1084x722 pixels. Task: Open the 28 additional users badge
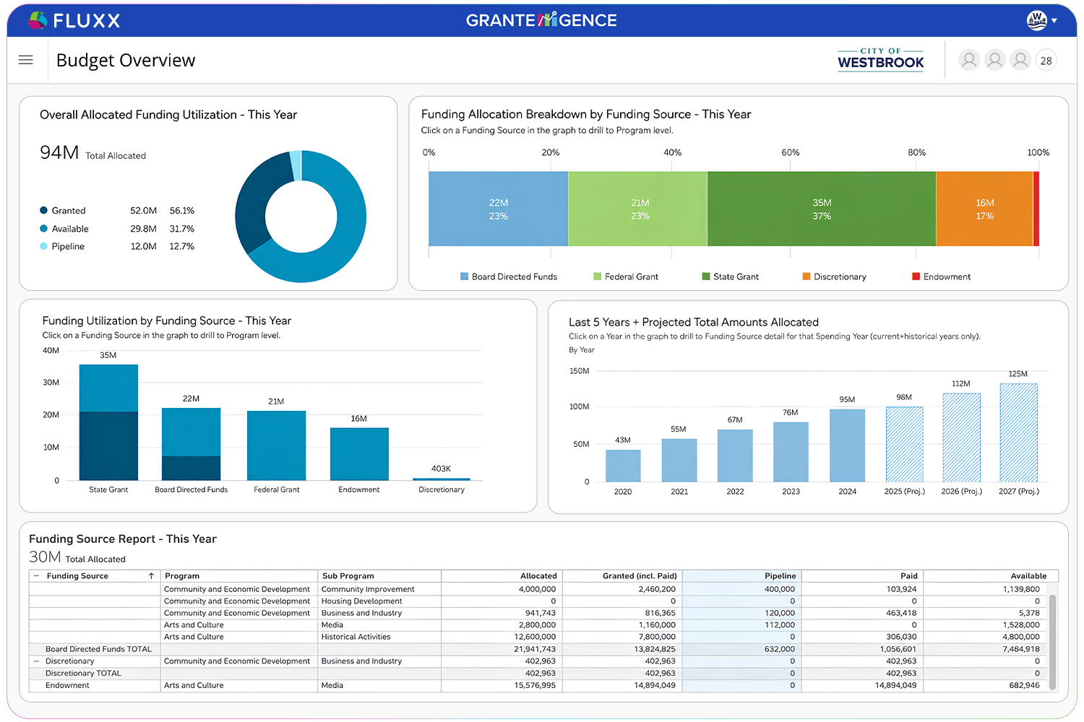(x=1046, y=61)
